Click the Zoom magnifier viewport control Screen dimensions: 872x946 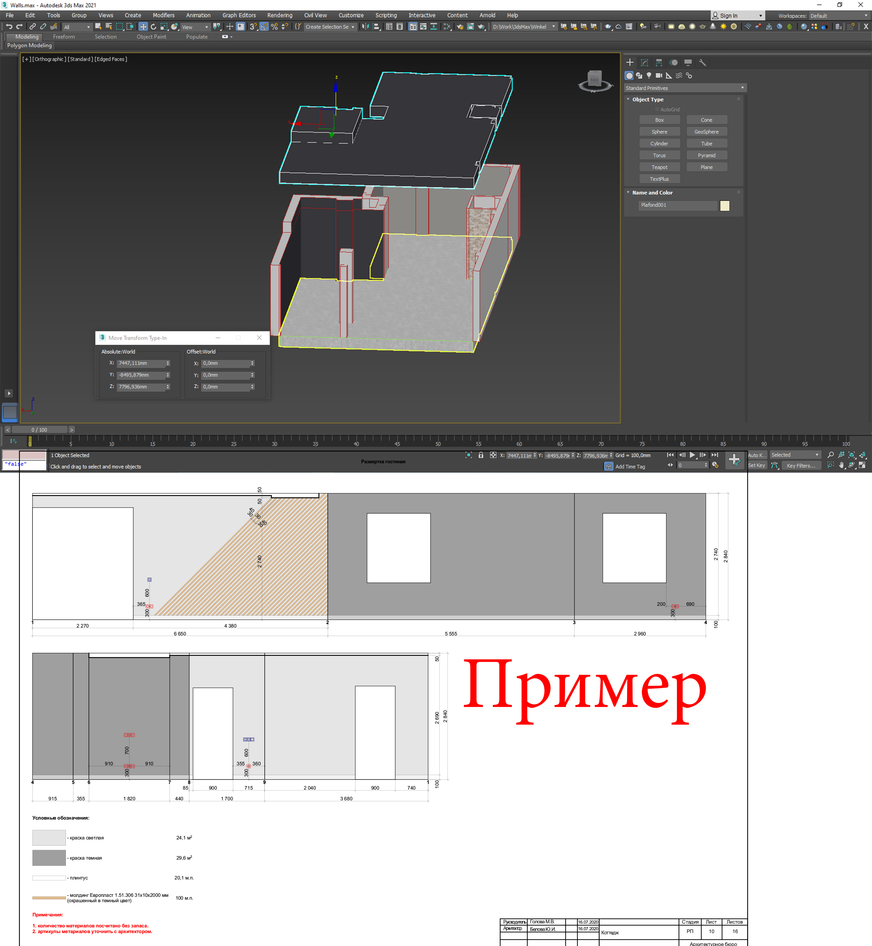[830, 455]
